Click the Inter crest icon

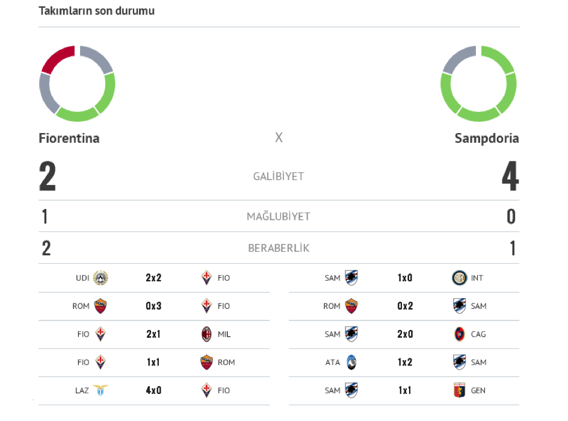click(x=459, y=278)
